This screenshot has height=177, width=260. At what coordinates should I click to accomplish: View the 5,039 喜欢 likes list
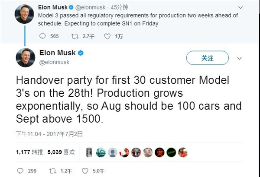61,152
